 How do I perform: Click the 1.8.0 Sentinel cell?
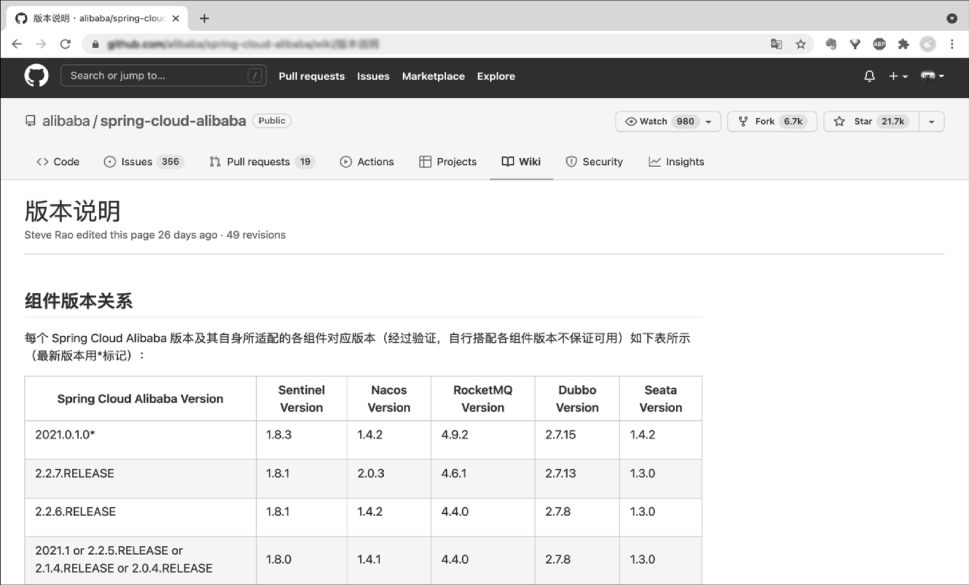[301, 560]
